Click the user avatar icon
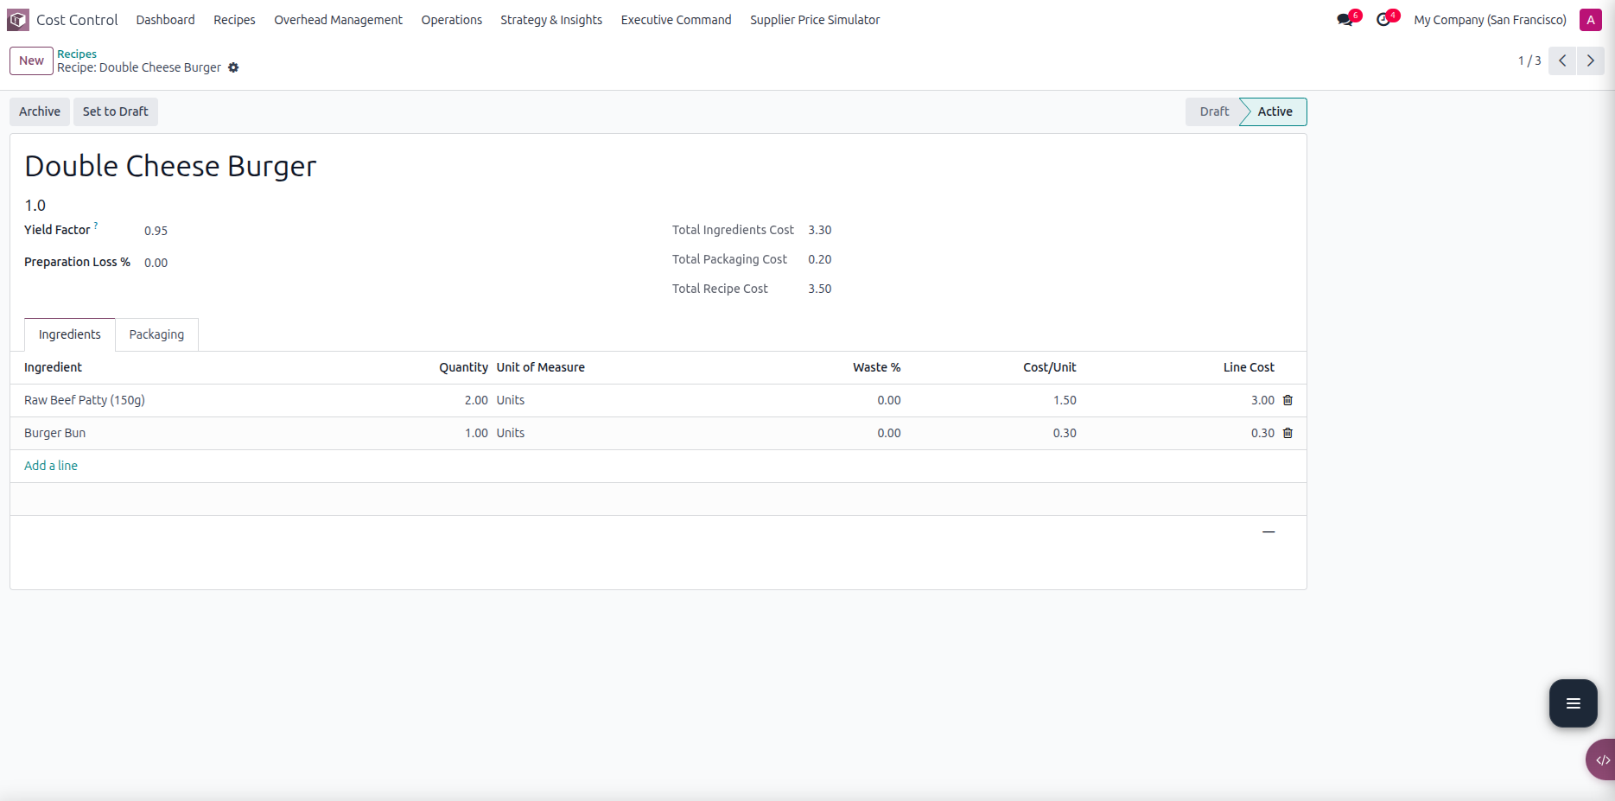The height and width of the screenshot is (801, 1615). click(x=1590, y=20)
